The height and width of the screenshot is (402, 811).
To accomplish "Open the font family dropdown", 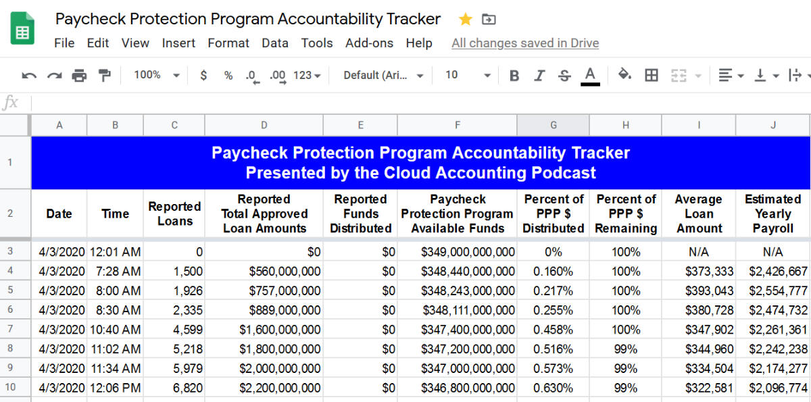I will (x=383, y=75).
